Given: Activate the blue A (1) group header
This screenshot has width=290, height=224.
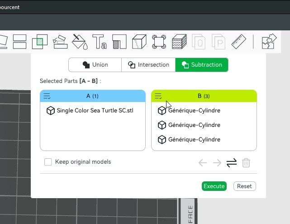Looking at the screenshot, I should click(93, 96).
